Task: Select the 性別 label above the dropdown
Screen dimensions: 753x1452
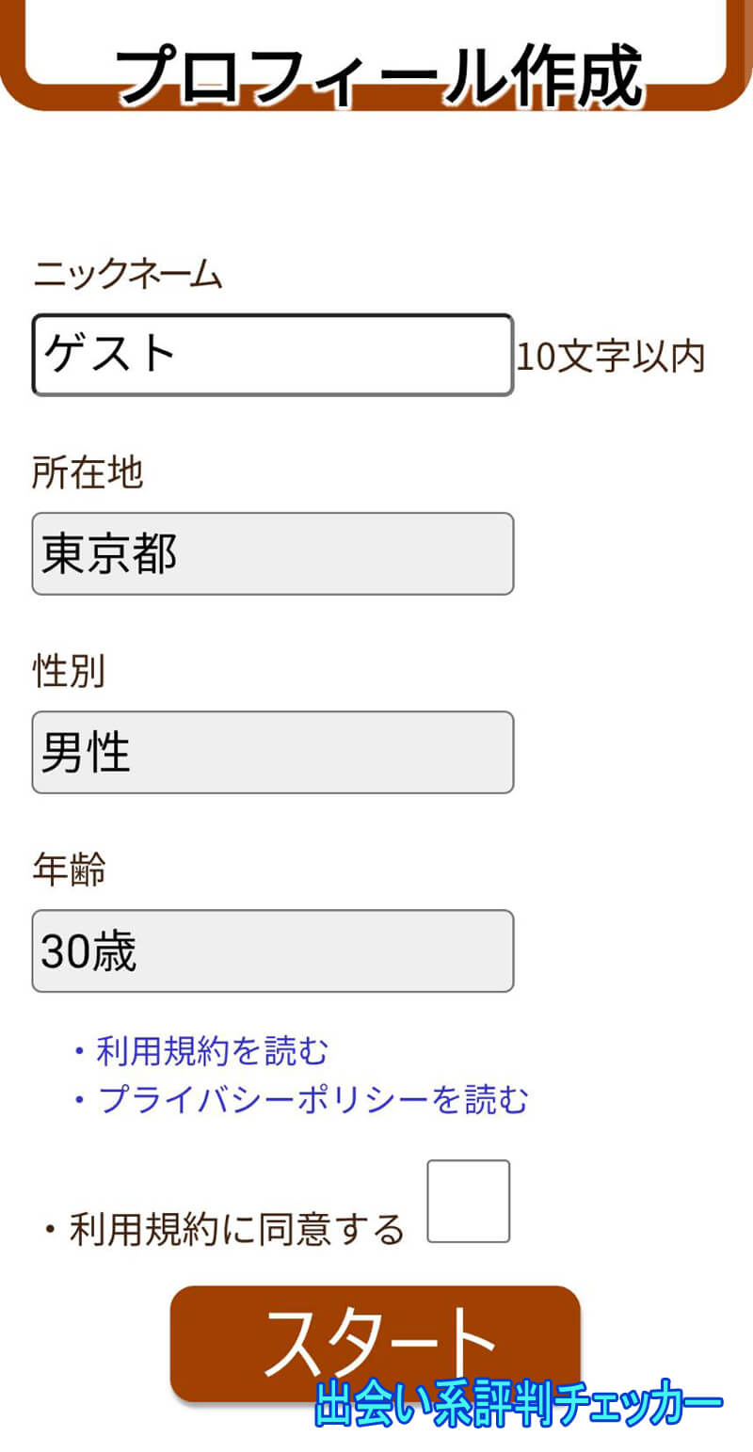Action: pyautogui.click(x=69, y=672)
